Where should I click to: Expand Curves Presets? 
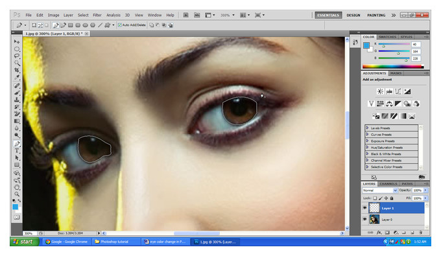(367, 134)
